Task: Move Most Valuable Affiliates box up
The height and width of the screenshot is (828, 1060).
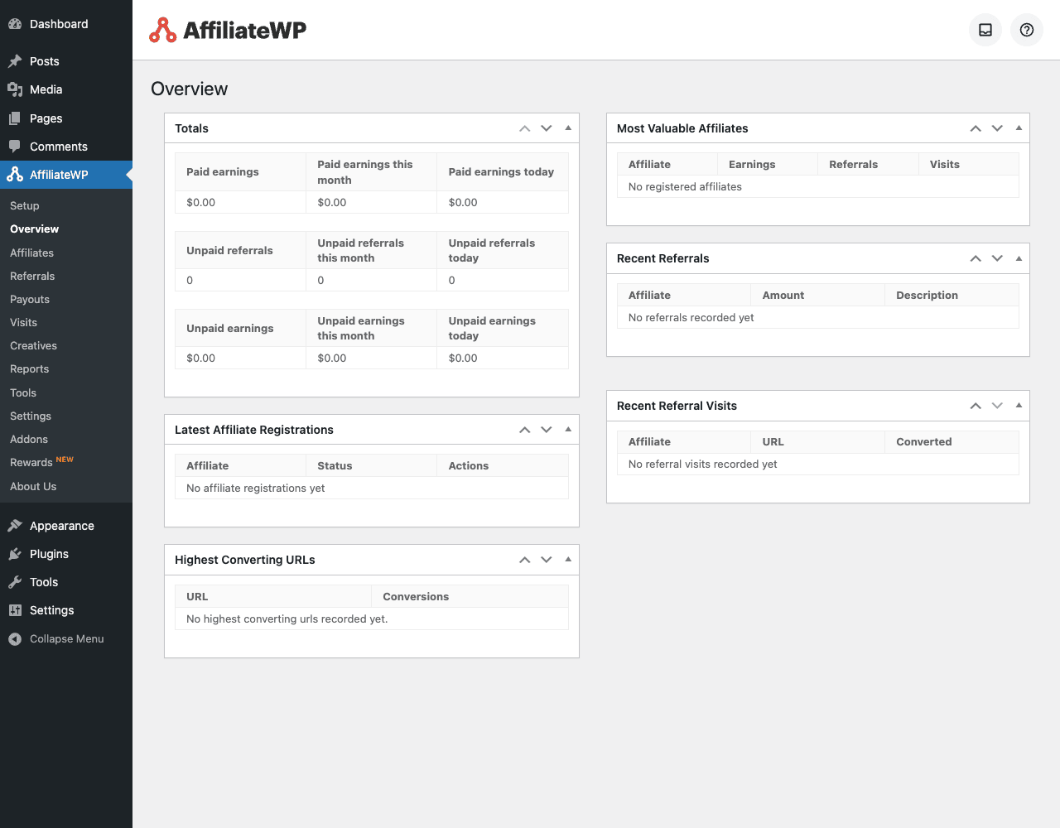Action: pos(976,128)
